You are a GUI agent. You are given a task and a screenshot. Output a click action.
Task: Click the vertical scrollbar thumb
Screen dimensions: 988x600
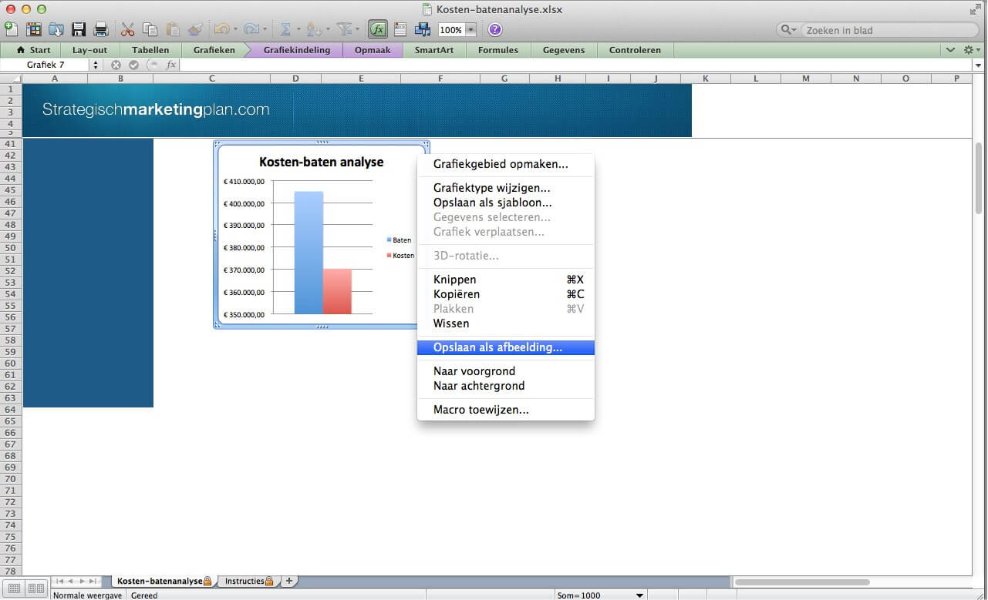(x=979, y=179)
